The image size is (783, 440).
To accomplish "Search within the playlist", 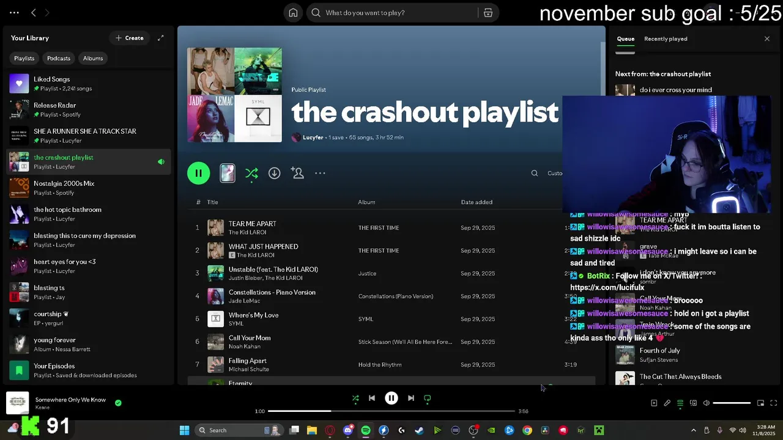I will point(535,173).
